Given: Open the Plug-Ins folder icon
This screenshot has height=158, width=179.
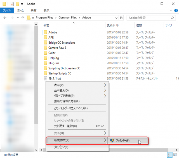Looking at the screenshot, I should click(x=46, y=63).
